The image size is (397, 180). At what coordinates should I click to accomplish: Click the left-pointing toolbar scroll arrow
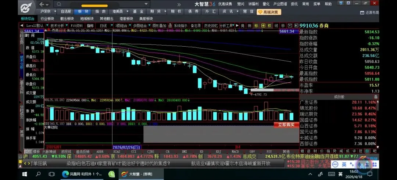(22, 26)
